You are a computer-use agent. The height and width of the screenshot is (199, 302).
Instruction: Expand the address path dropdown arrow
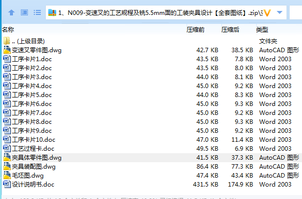click(280, 12)
